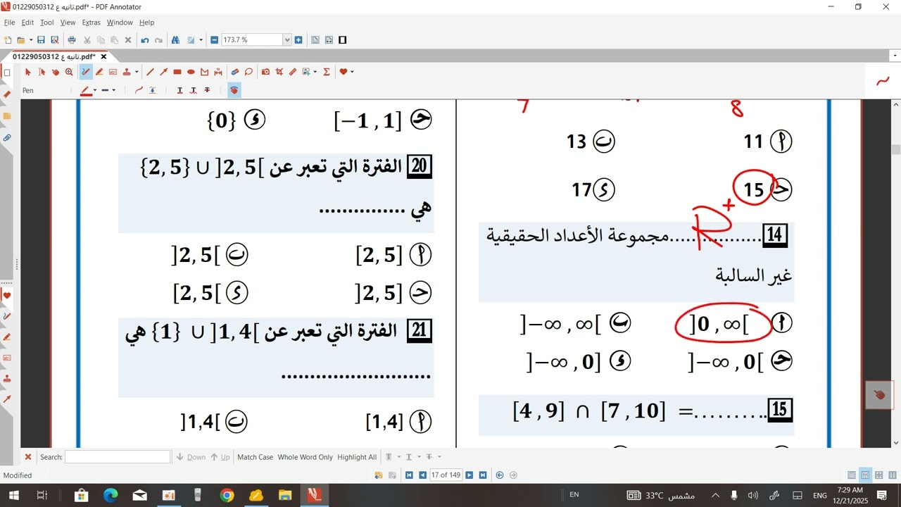Screen dimensions: 901x507
Task: Expand the pen line width dropdown
Action: pyautogui.click(x=114, y=90)
